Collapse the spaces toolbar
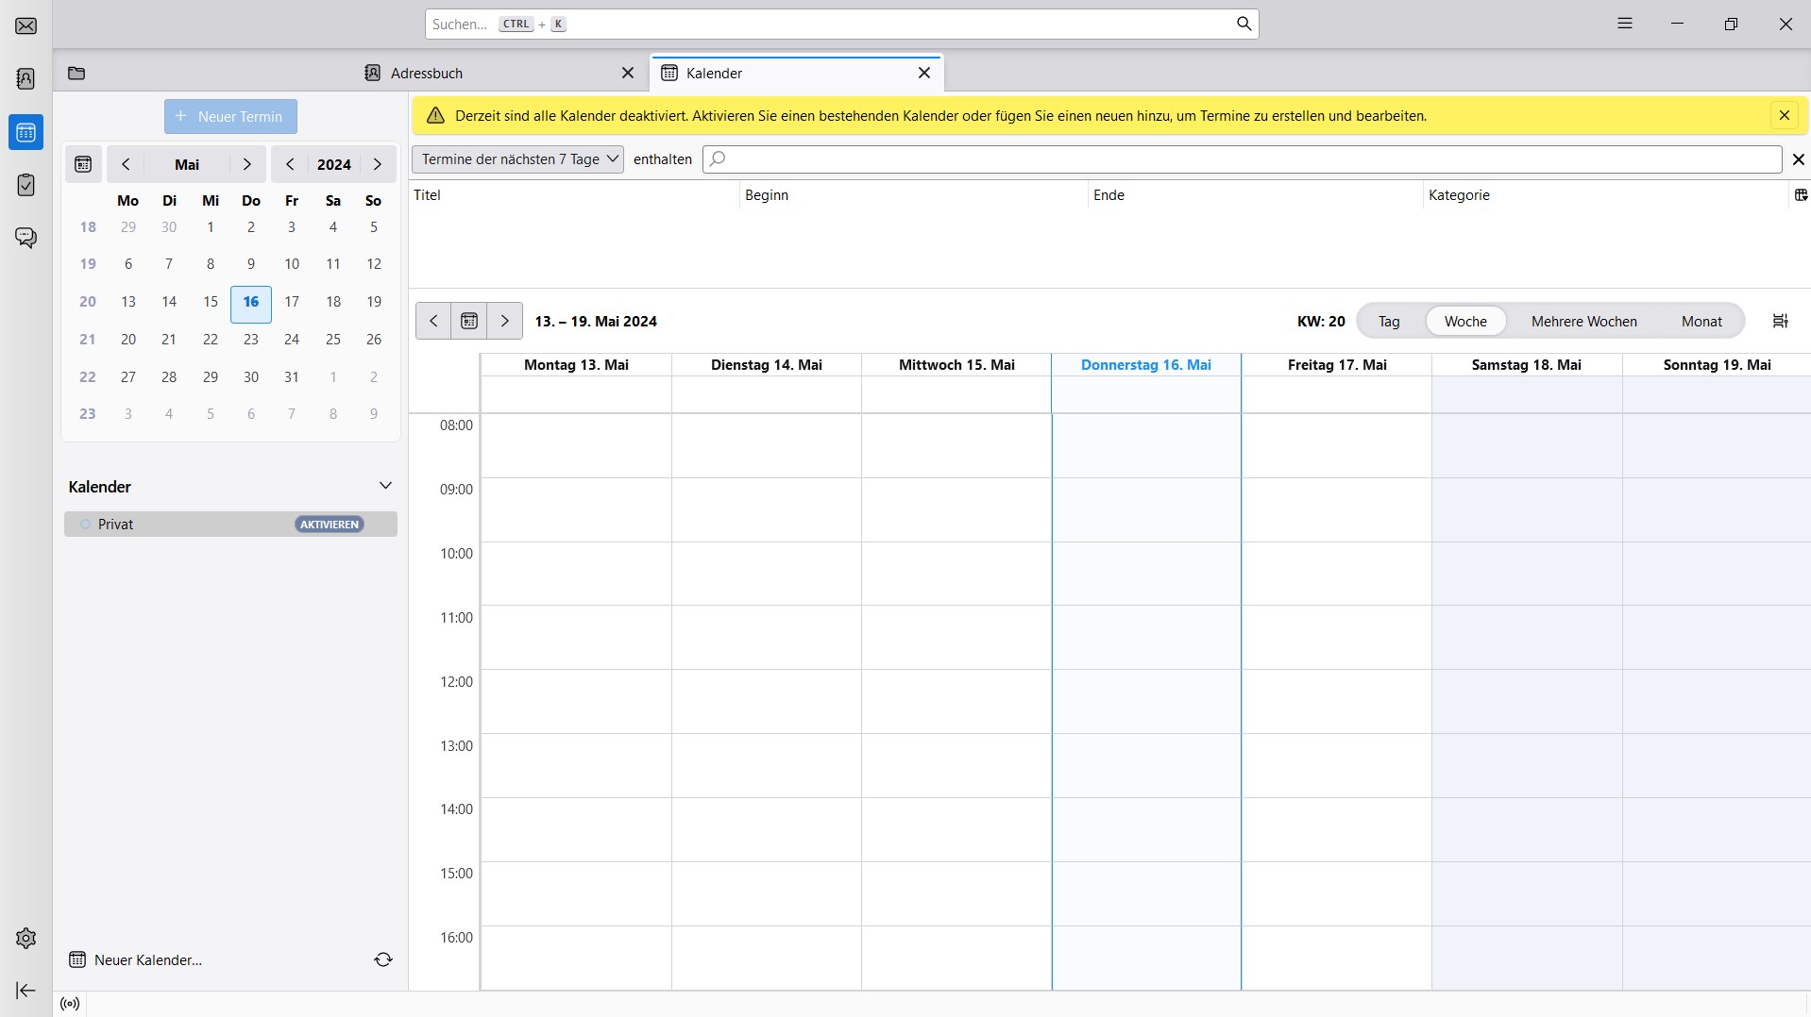Image resolution: width=1811 pixels, height=1017 pixels. point(26,990)
